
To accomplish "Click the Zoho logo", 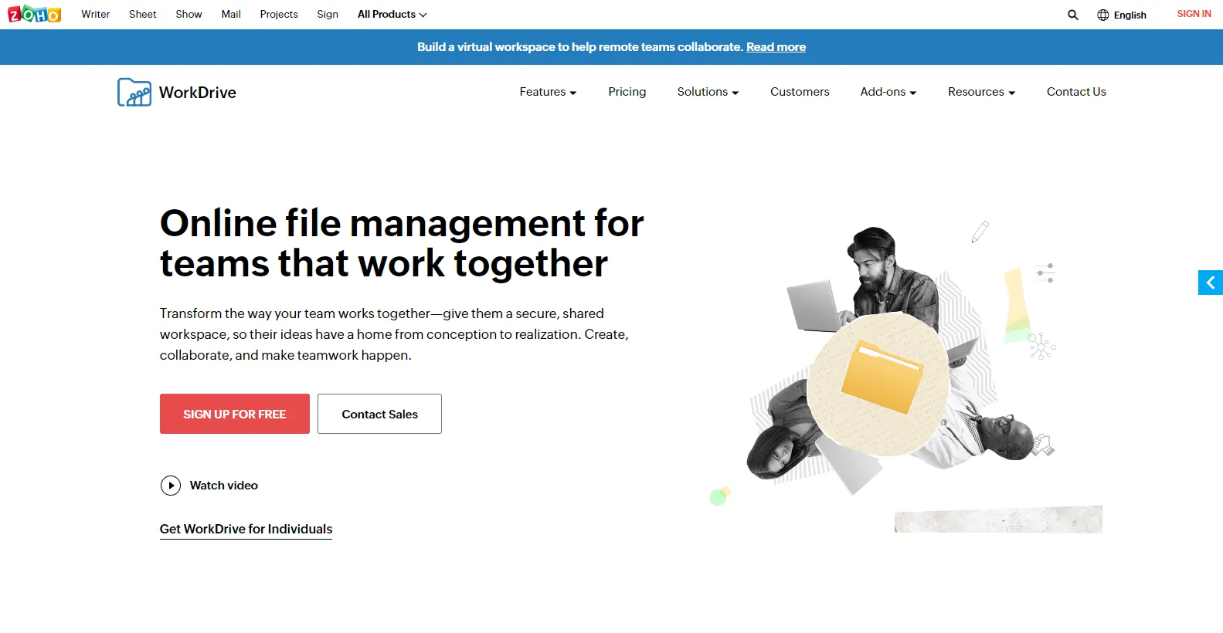I will coord(34,14).
